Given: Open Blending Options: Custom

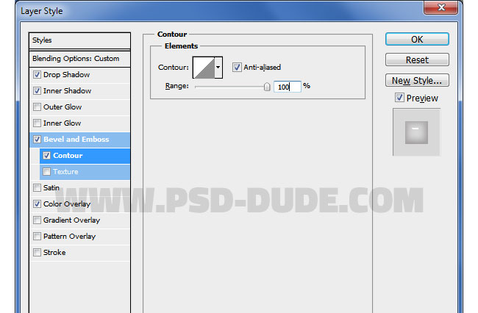Looking at the screenshot, I should [79, 59].
